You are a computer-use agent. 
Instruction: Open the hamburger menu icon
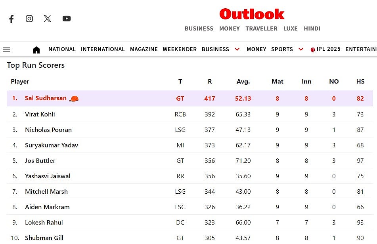point(6,50)
